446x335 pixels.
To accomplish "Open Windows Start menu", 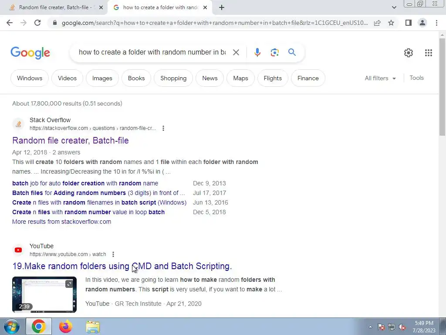I will click(x=11, y=326).
